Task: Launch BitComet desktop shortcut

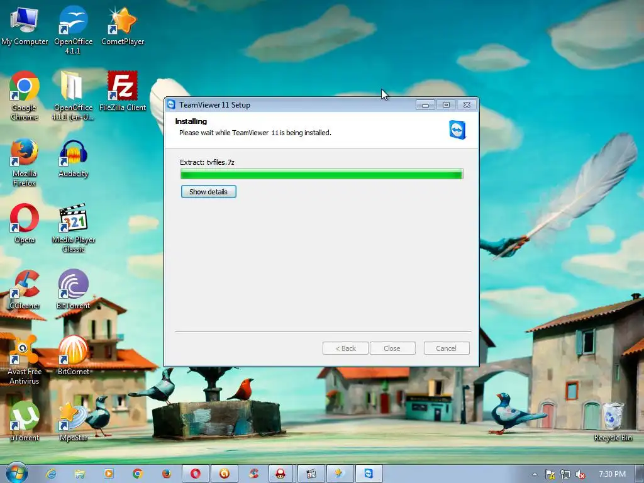Action: coord(73,355)
